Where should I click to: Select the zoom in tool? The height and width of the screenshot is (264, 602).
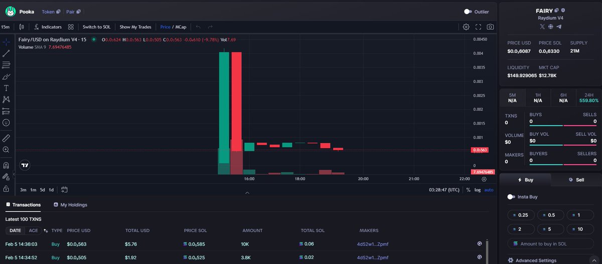[6, 149]
